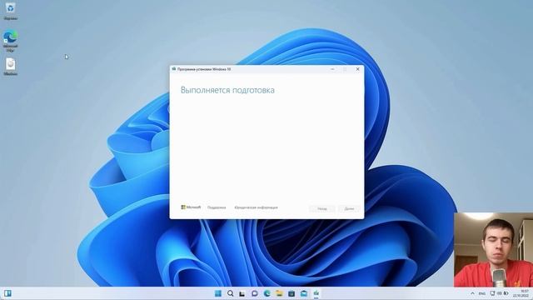
Task: Click the Назад button in the setup window
Action: 322,208
